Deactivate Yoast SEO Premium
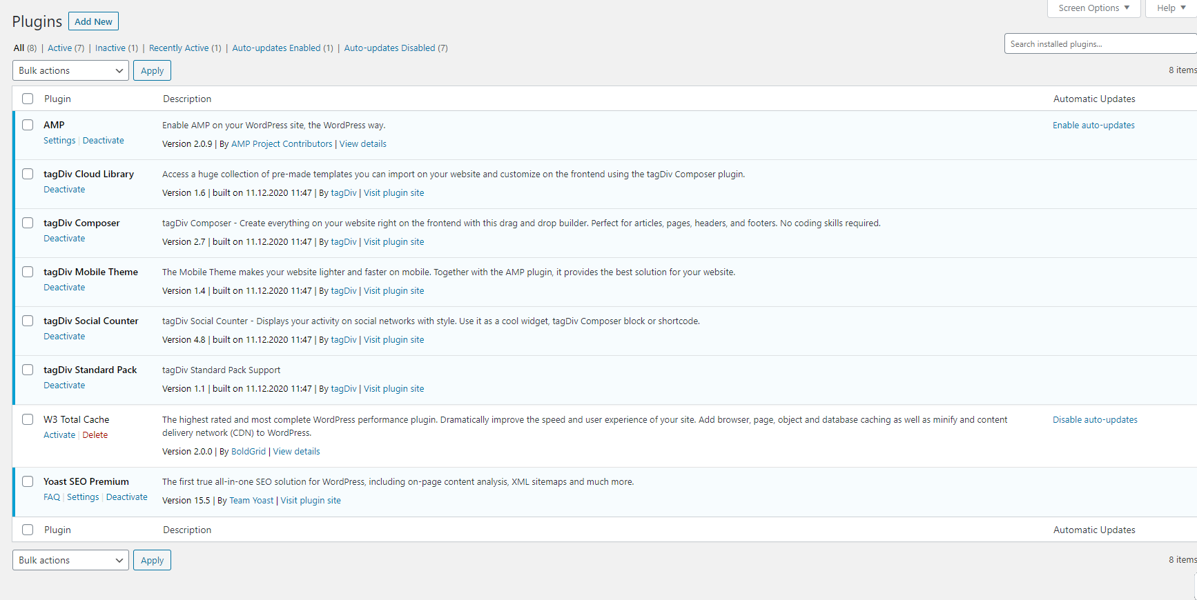 pos(127,497)
